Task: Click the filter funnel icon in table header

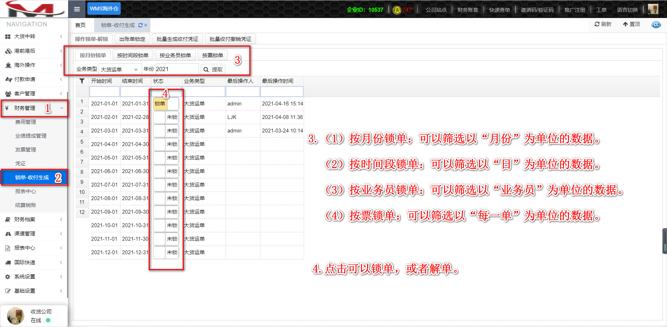Action: (82, 81)
